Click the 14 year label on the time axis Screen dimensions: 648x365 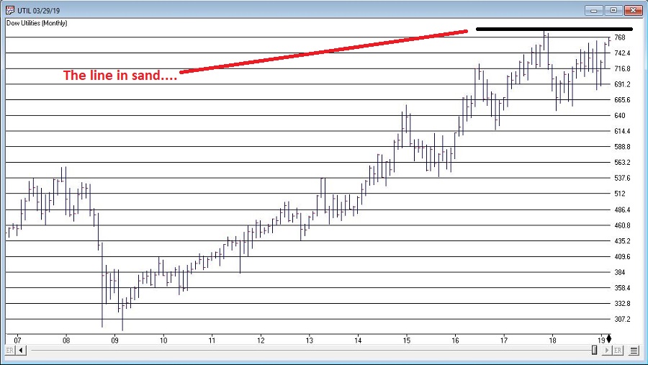click(358, 341)
